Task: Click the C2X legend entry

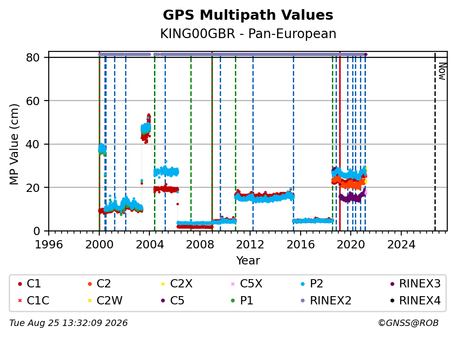Action: [x=177, y=284]
